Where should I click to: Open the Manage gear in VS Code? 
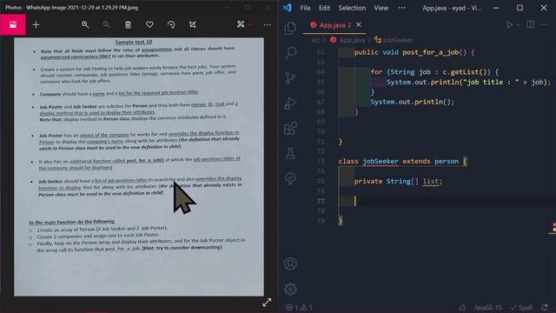tap(290, 290)
